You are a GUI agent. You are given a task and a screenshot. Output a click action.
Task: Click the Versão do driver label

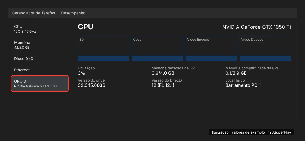pyautogui.click(x=92, y=80)
